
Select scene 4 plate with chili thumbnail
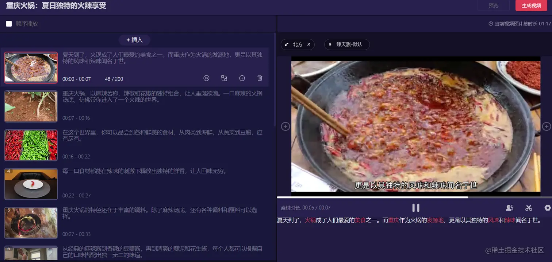pyautogui.click(x=31, y=184)
